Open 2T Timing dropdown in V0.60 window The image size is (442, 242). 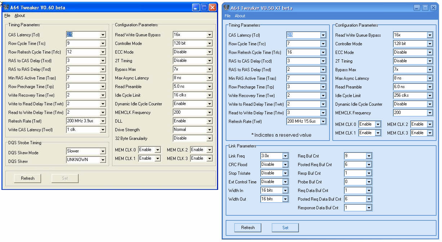tap(209, 61)
